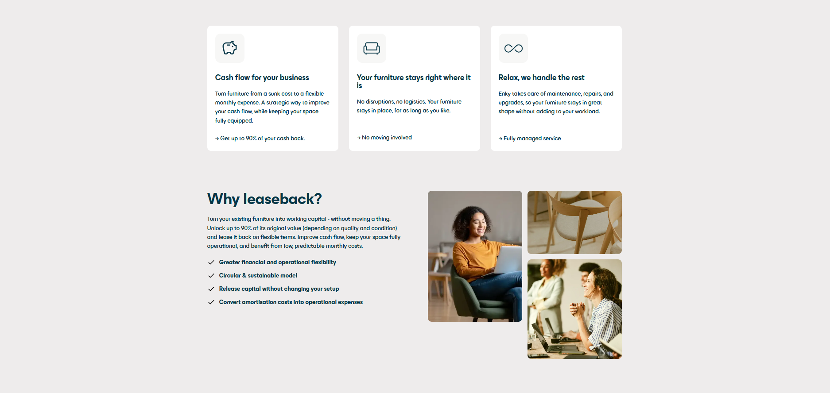Viewport: 830px width, 393px height.
Task: Click the infinity loop icon
Action: click(x=513, y=48)
